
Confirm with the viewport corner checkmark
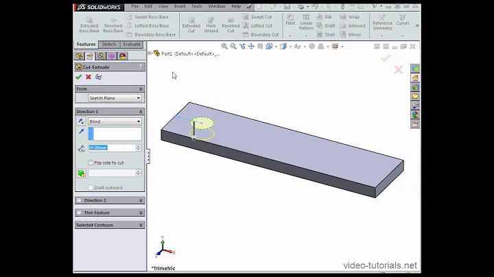pyautogui.click(x=386, y=58)
